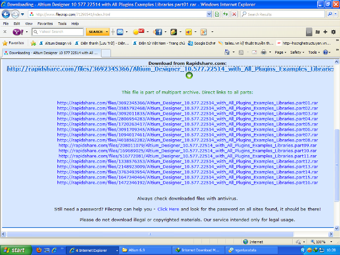
Task: Open the part08.rar rapidshare link
Action: click(188, 140)
